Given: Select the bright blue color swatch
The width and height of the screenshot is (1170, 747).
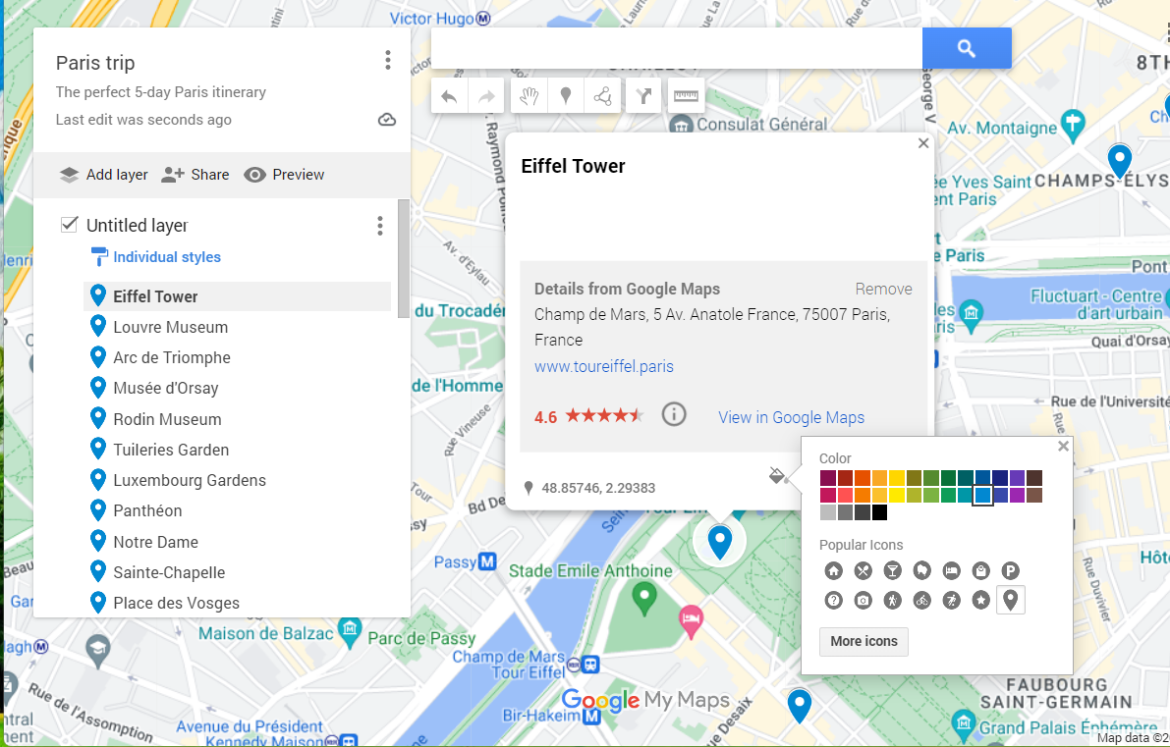Looking at the screenshot, I should [x=982, y=496].
